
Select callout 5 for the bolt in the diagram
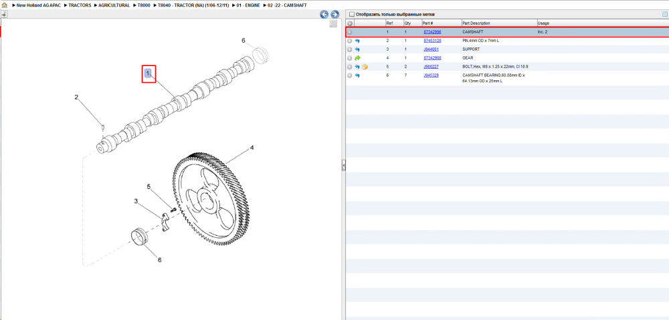pos(149,186)
